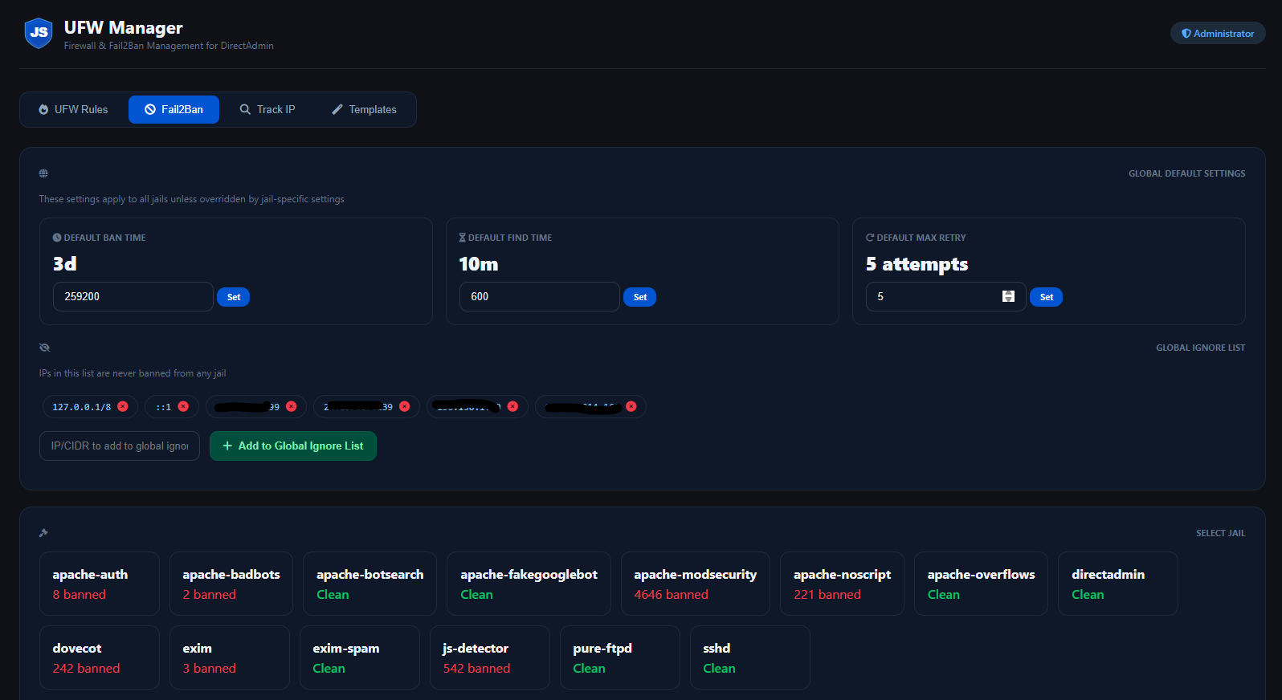Click the stepper on the max retry field

pos(1008,296)
